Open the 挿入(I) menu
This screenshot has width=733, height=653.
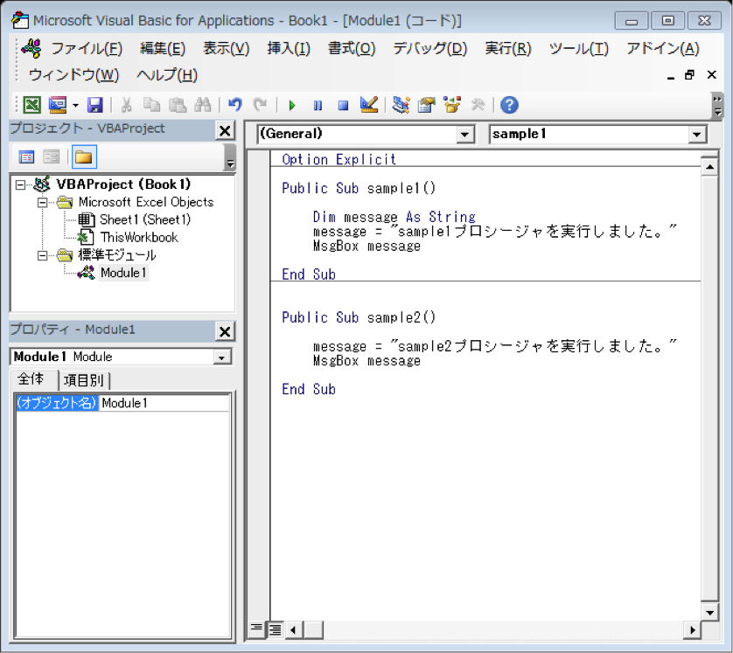[289, 49]
